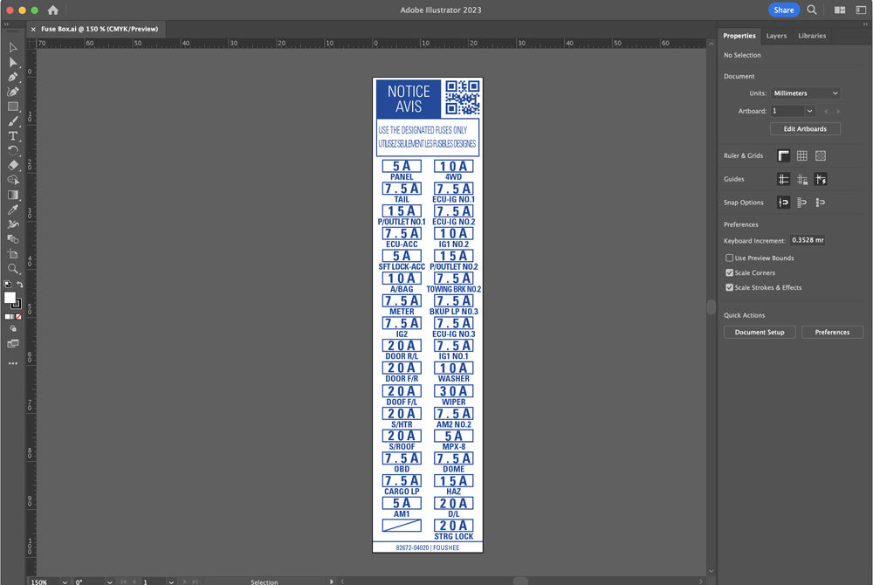Expand status bar Selection info arrow
Viewport: 873px width, 585px height.
point(331,582)
